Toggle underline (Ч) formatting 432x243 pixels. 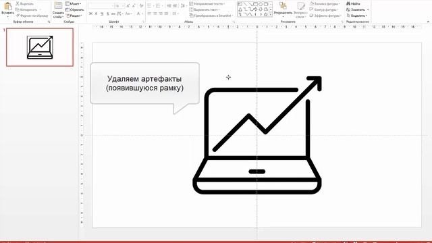click(102, 13)
